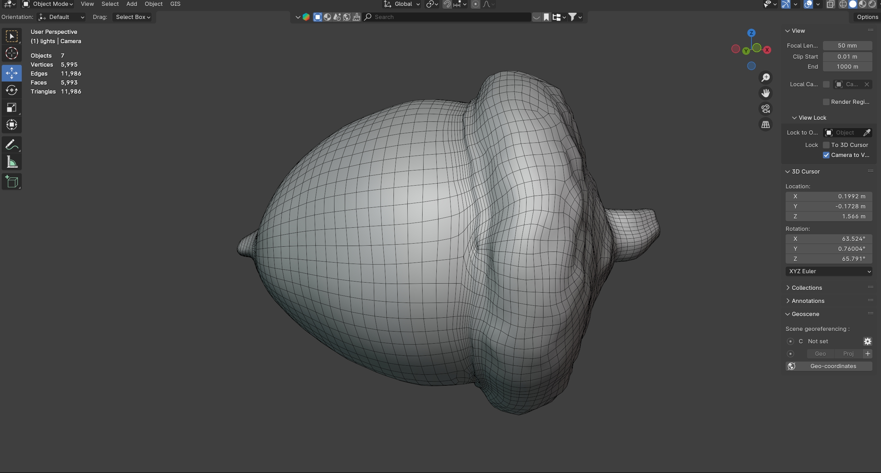This screenshot has width=881, height=473.
Task: Open the XYZ Euler rotation dropdown
Action: point(828,272)
